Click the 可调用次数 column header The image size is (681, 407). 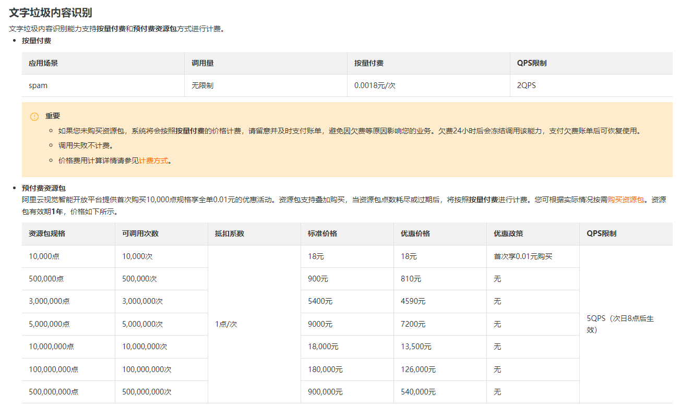point(162,233)
